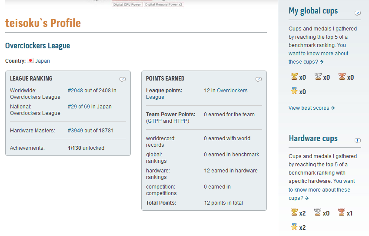Open Hardware Masters rank #3949 link

[75, 130]
